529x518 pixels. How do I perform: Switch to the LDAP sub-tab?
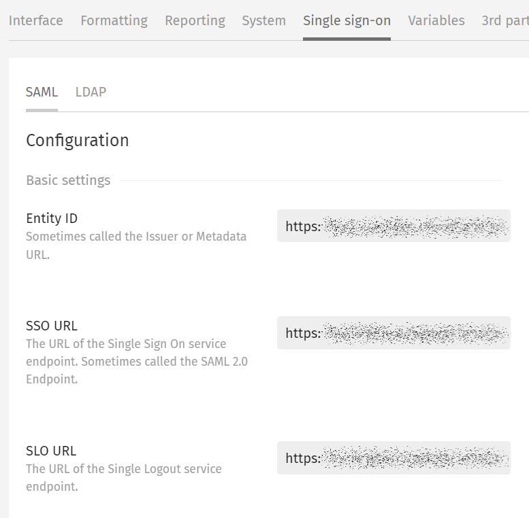click(x=91, y=92)
